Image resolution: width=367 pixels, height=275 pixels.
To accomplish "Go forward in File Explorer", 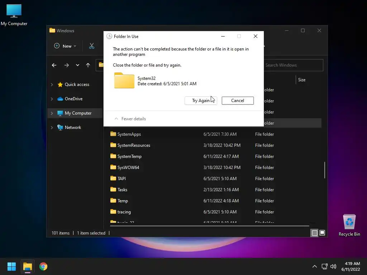I will click(66, 65).
